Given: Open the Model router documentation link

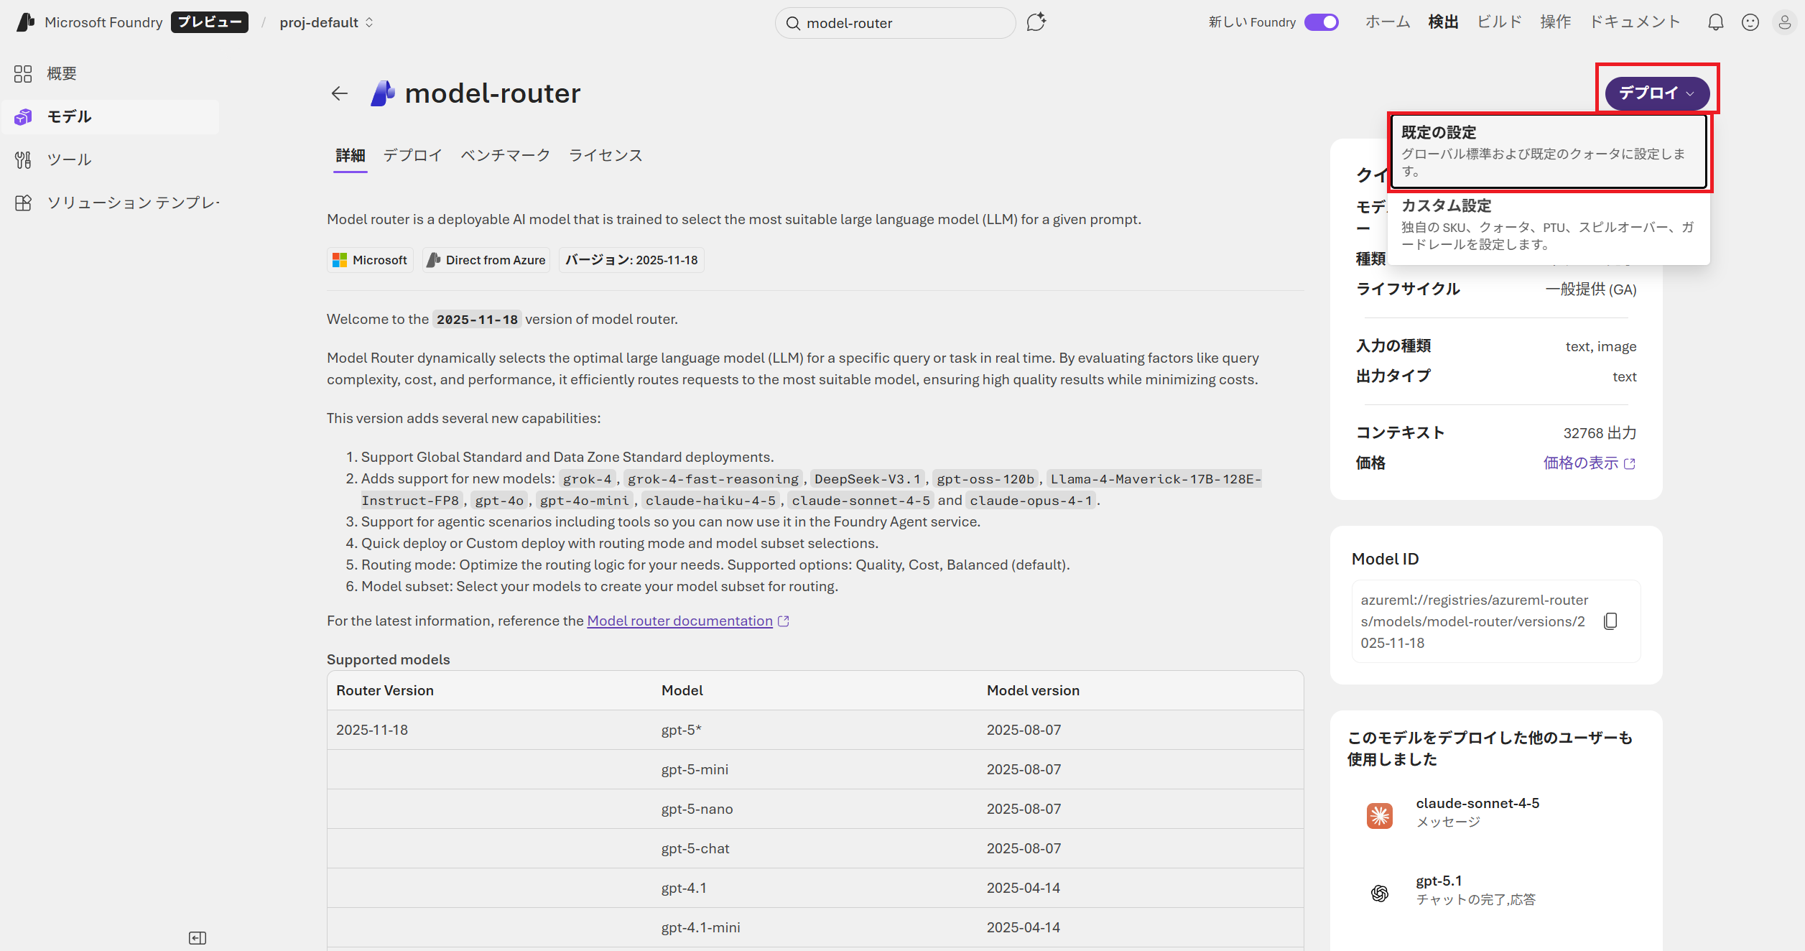Looking at the screenshot, I should pyautogui.click(x=679, y=621).
